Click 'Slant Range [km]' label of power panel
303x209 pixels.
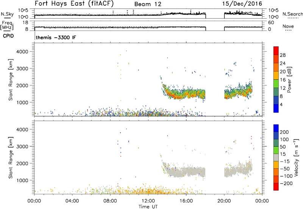(x=11, y=80)
